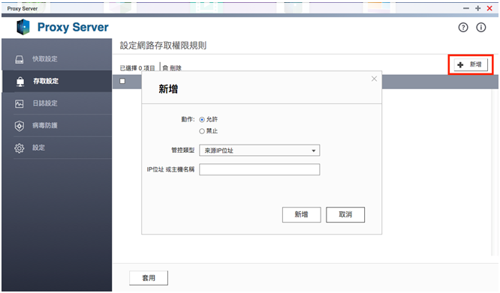Click the 新增 button in the dialog

point(301,215)
